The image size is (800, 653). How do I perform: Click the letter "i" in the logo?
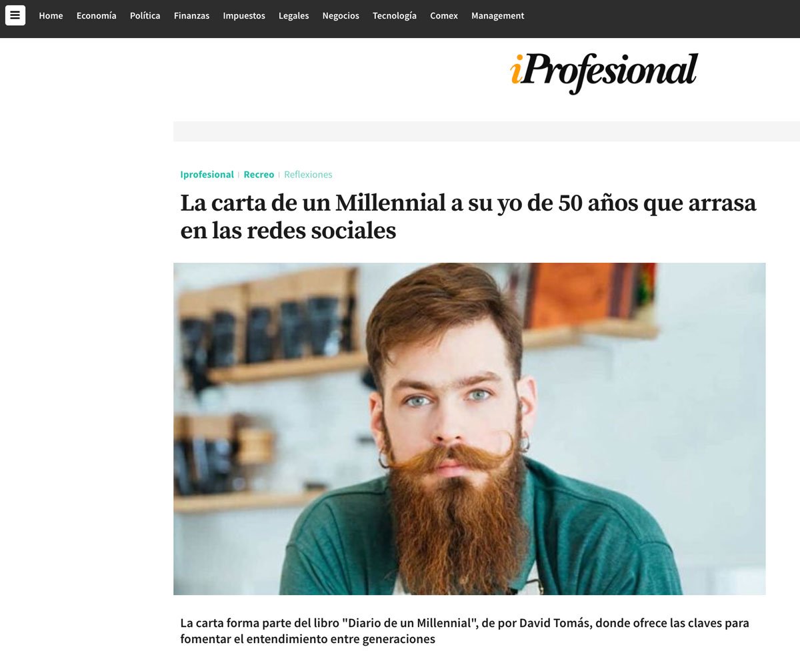(x=515, y=70)
